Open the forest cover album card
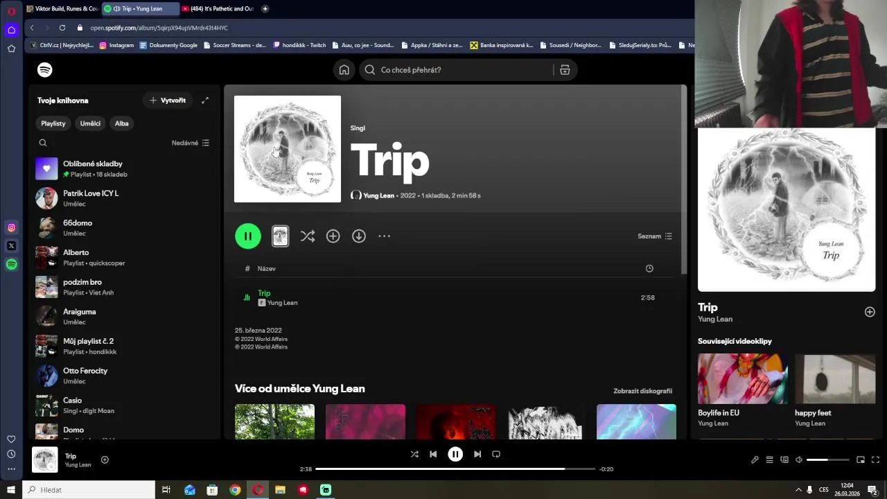Viewport: 887px width, 499px height. click(274, 421)
